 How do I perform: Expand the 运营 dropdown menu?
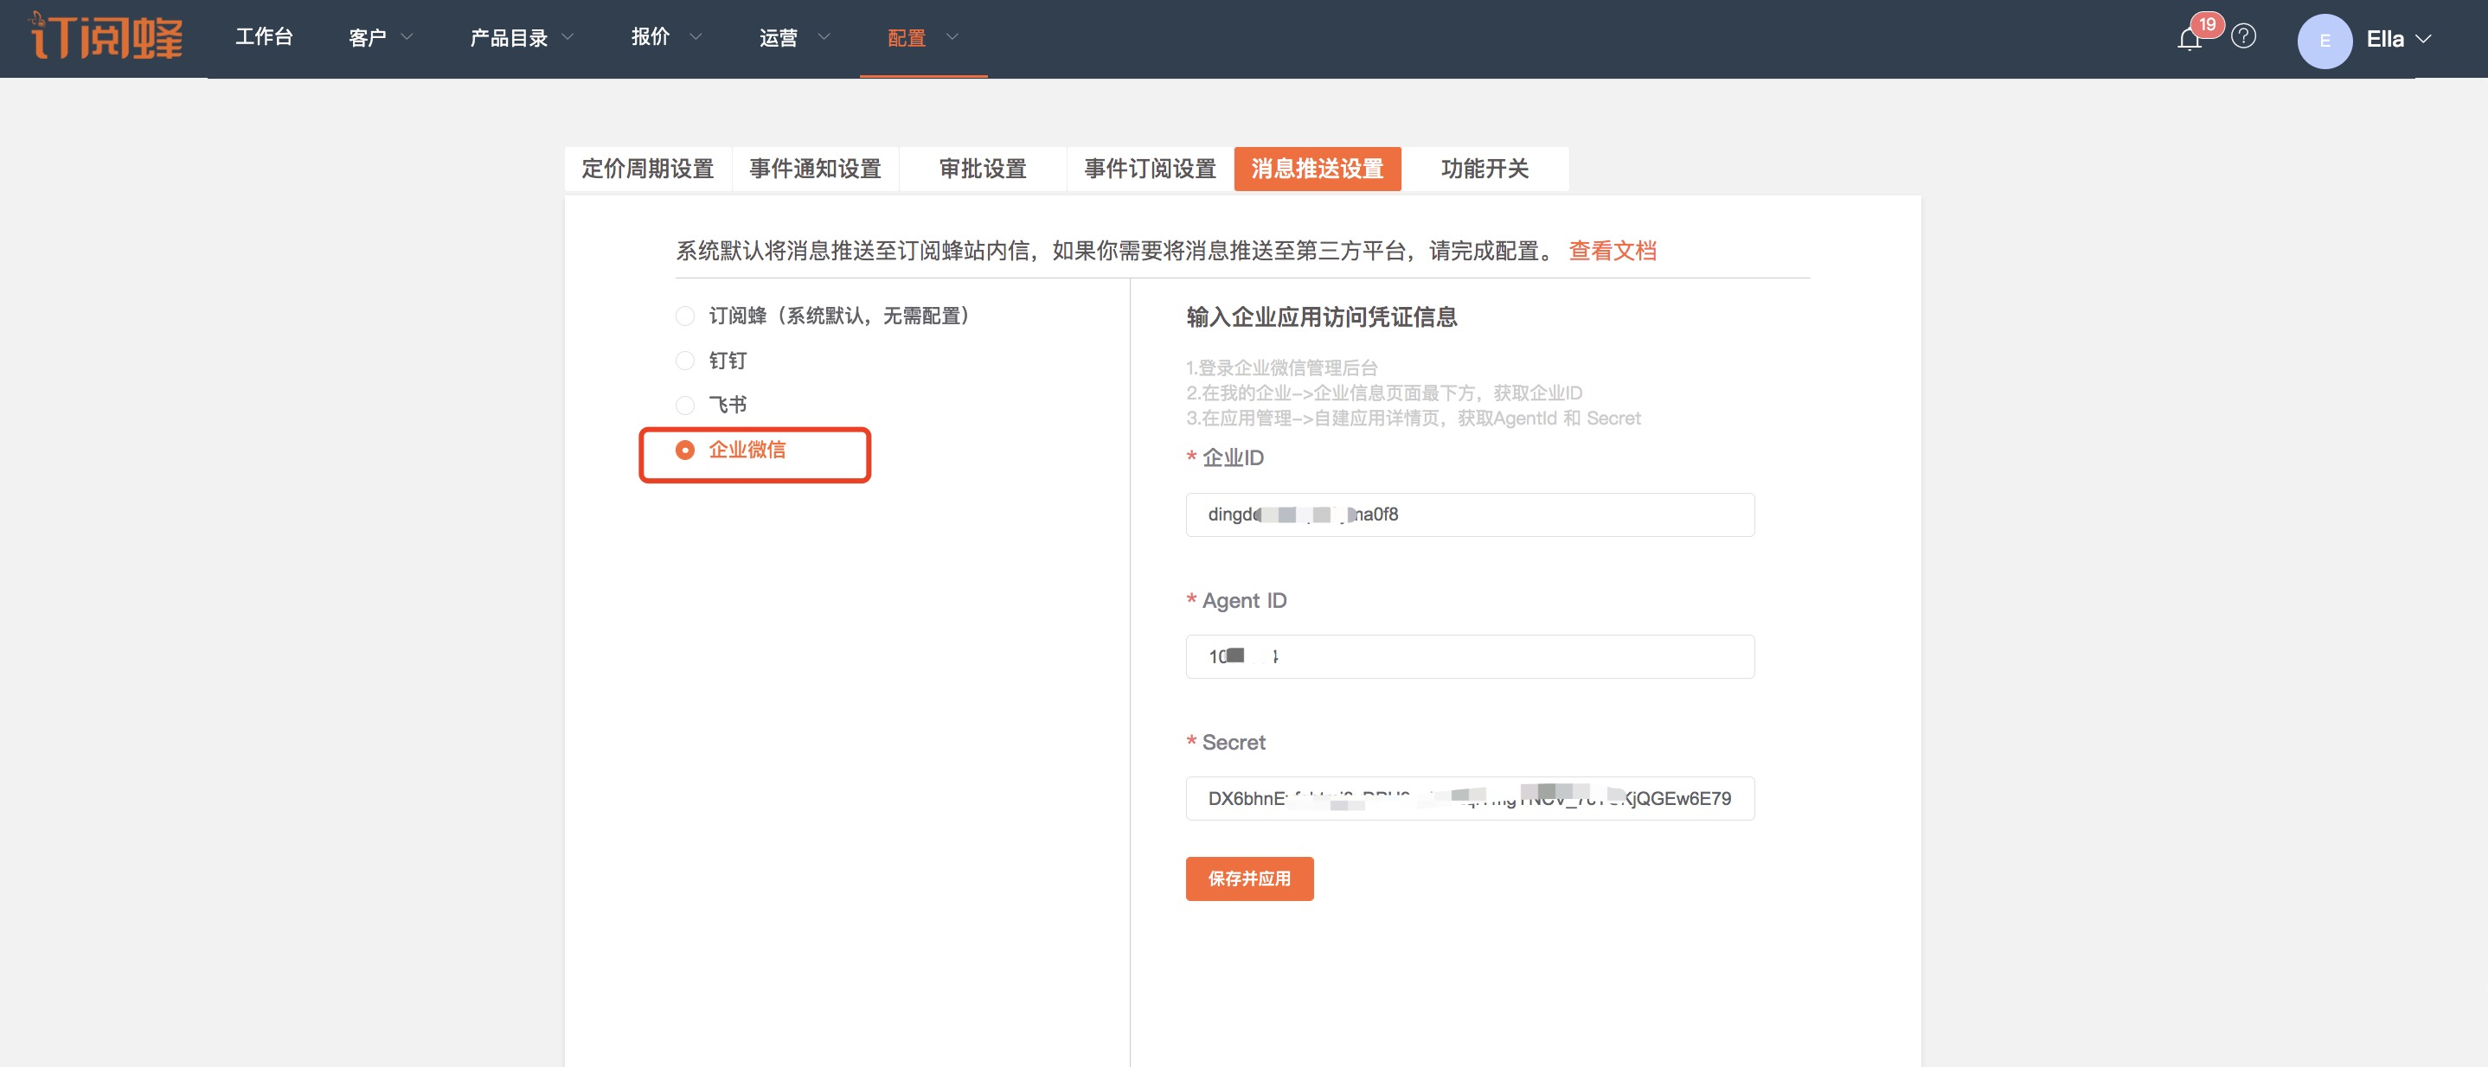pos(794,38)
